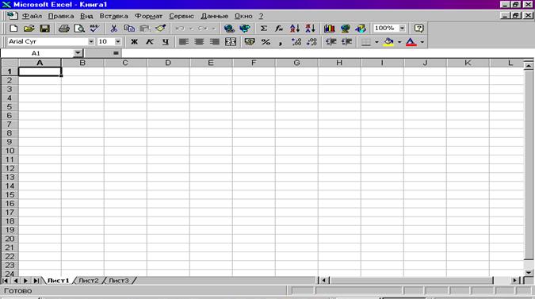This screenshot has height=299, width=535.
Task: Show the Web toolbar icon
Action: coord(245,29)
